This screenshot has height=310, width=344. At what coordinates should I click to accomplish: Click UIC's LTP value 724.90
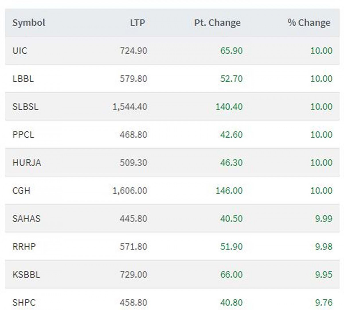coord(133,51)
